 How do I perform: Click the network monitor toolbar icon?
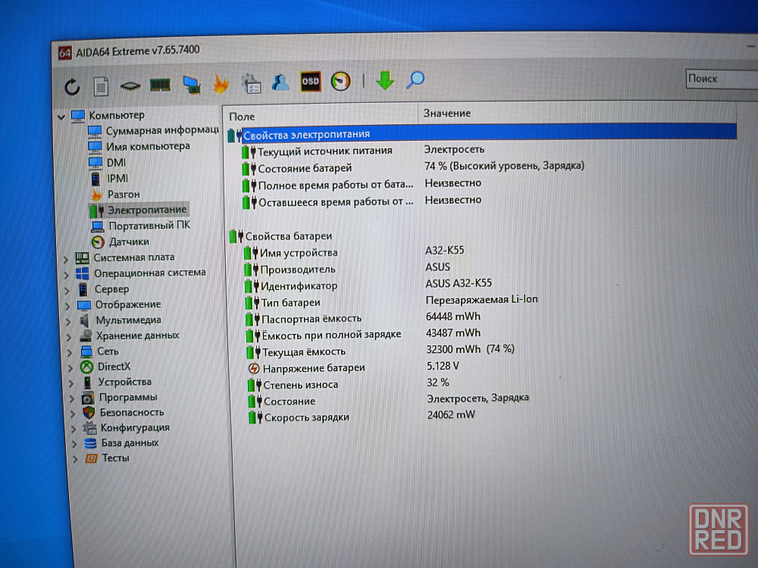(192, 85)
